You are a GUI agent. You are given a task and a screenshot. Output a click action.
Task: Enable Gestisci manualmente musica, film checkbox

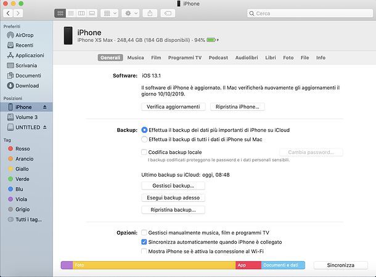tap(144, 233)
